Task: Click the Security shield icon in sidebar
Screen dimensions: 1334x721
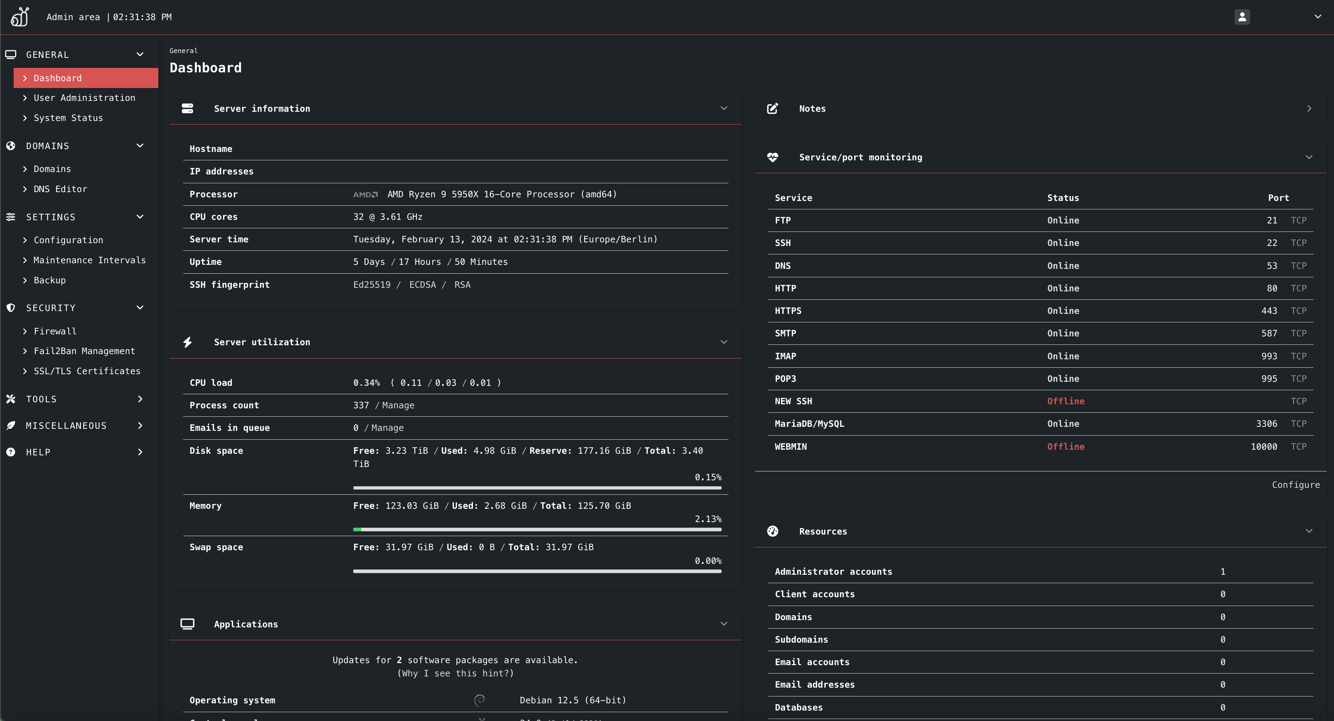Action: [11, 308]
